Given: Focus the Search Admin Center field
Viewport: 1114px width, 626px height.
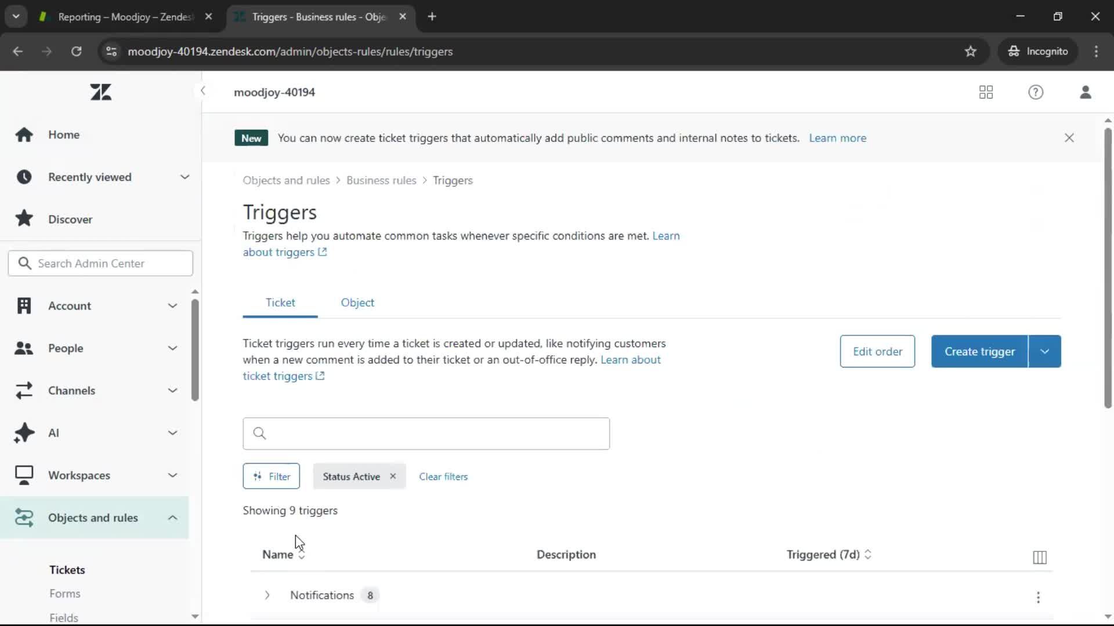Looking at the screenshot, I should point(100,263).
